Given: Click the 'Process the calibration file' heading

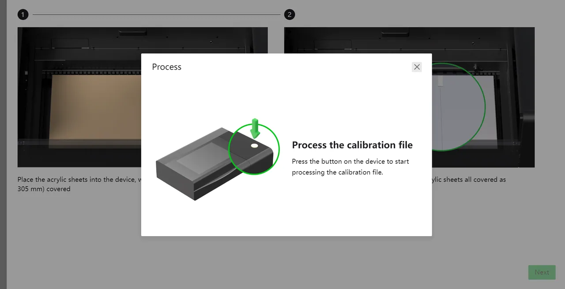Looking at the screenshot, I should (352, 145).
